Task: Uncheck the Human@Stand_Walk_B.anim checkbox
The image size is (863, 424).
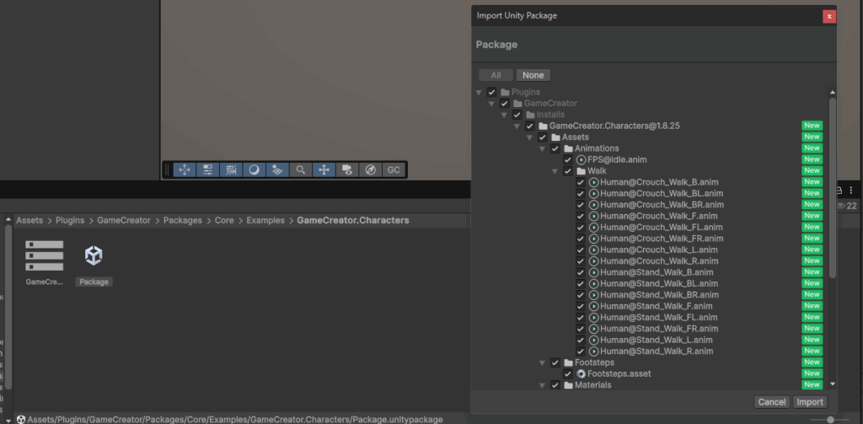Action: [580, 272]
